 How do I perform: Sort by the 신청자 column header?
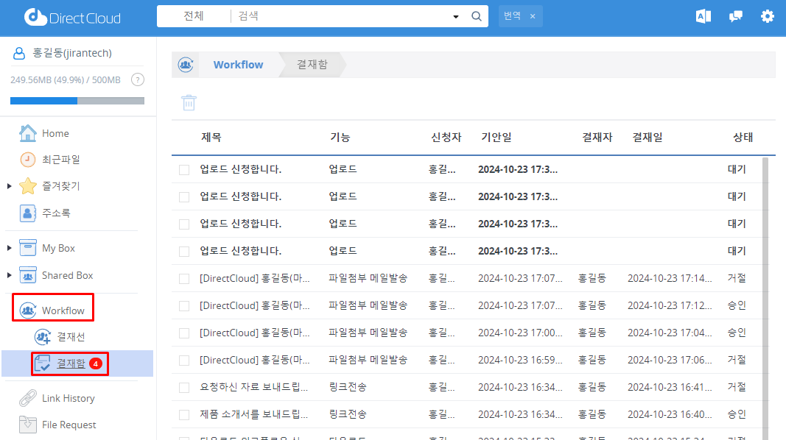coord(446,137)
